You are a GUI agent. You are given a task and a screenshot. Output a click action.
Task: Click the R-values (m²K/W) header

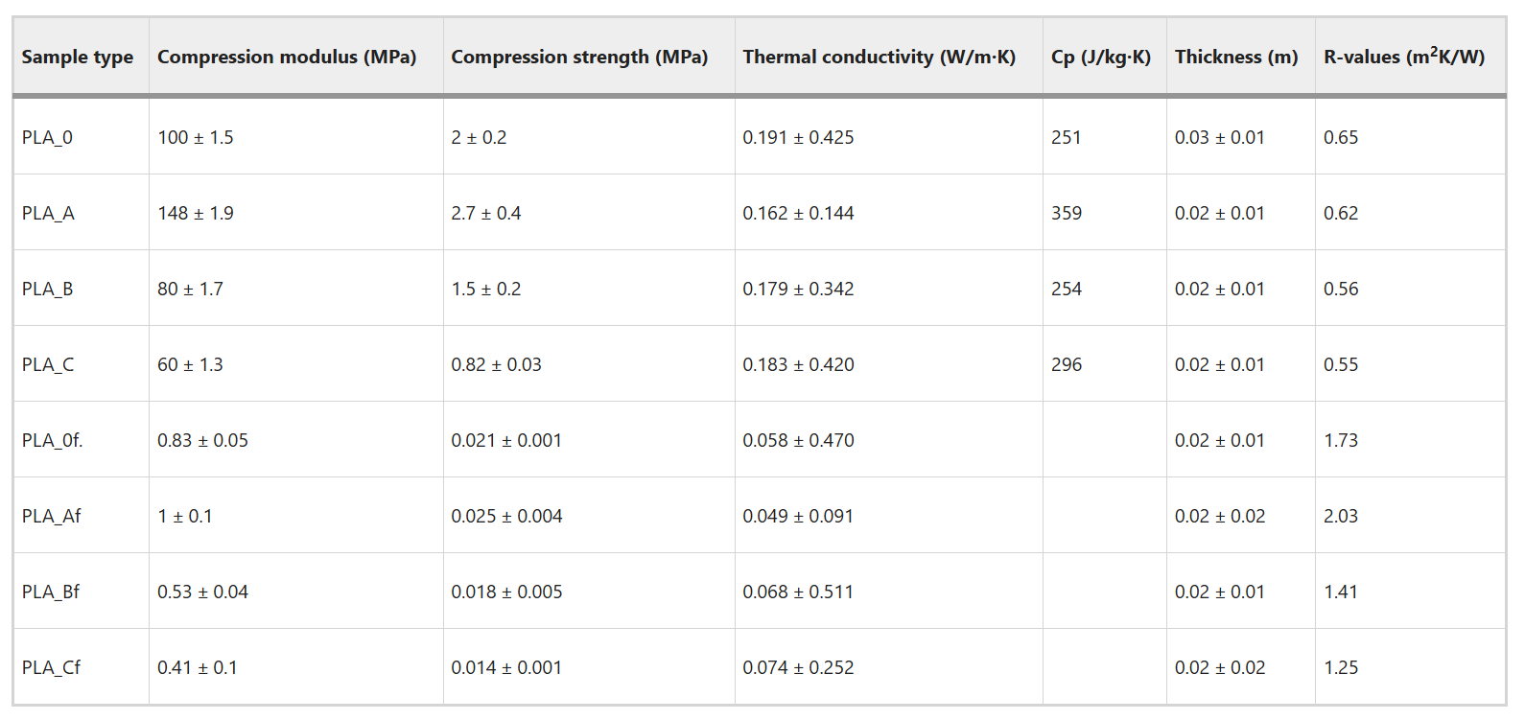1403,58
